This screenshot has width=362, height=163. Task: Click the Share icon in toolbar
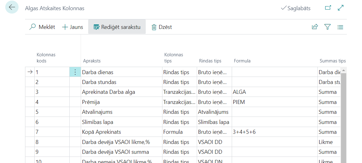click(315, 27)
